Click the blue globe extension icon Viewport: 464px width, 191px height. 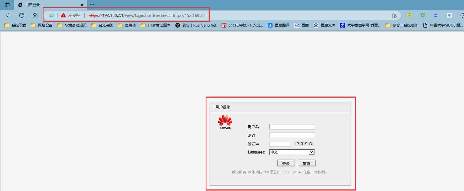coord(436,15)
